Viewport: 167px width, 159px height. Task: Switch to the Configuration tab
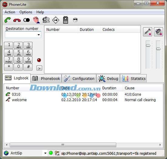79,78
